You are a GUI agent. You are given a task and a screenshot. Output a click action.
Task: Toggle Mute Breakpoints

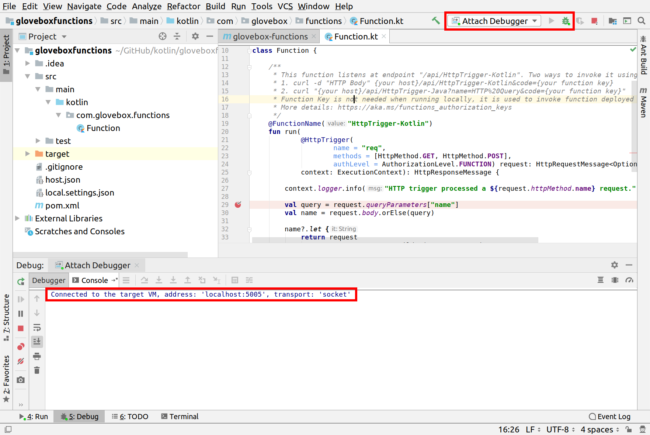[x=21, y=361]
